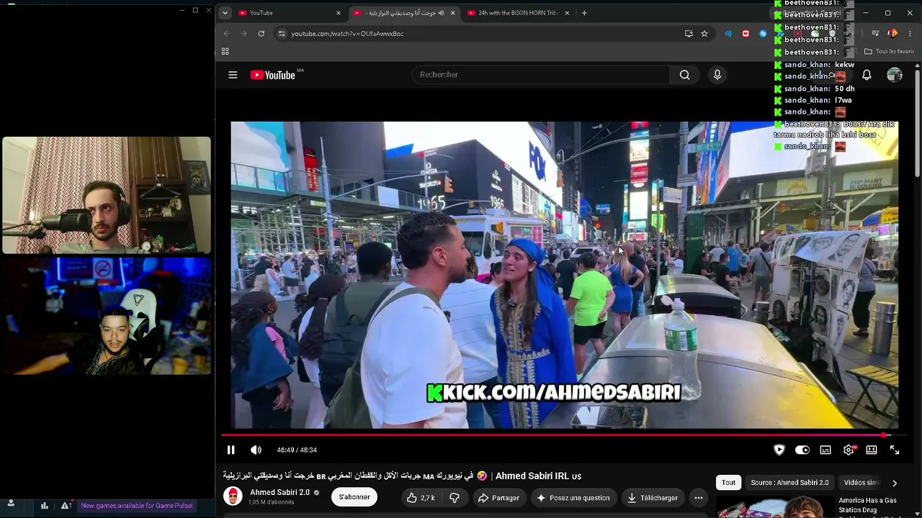Viewport: 922px width, 518px height.
Task: Mute the video volume
Action: click(x=256, y=450)
